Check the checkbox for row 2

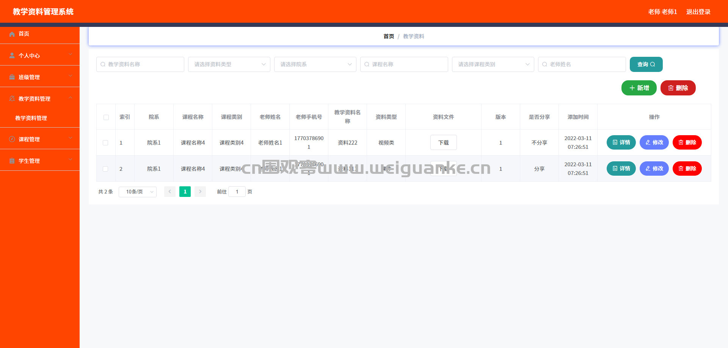pos(105,169)
